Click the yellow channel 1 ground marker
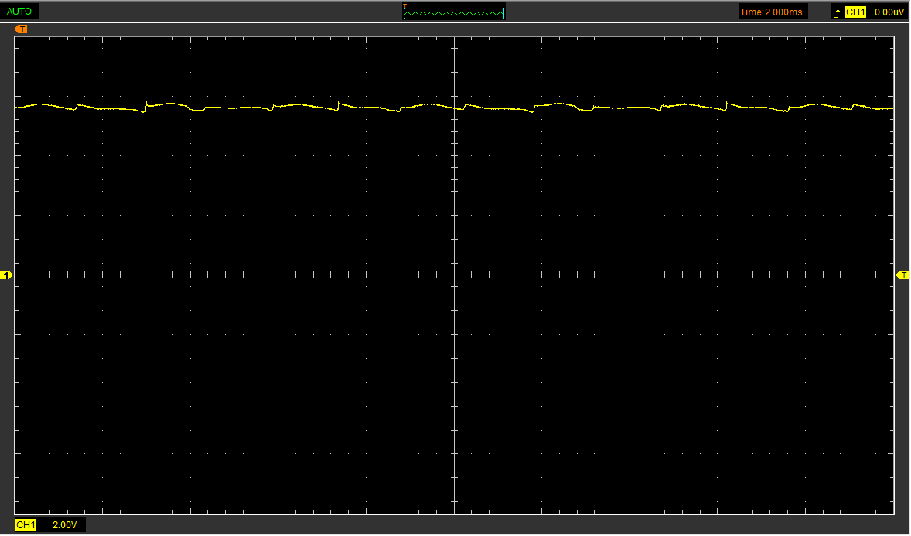Viewport: 911px width, 536px height. pyautogui.click(x=6, y=275)
